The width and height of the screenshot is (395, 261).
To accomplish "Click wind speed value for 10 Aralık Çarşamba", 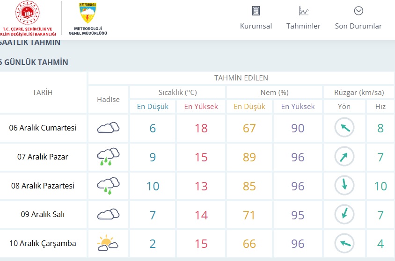I will [x=380, y=243].
